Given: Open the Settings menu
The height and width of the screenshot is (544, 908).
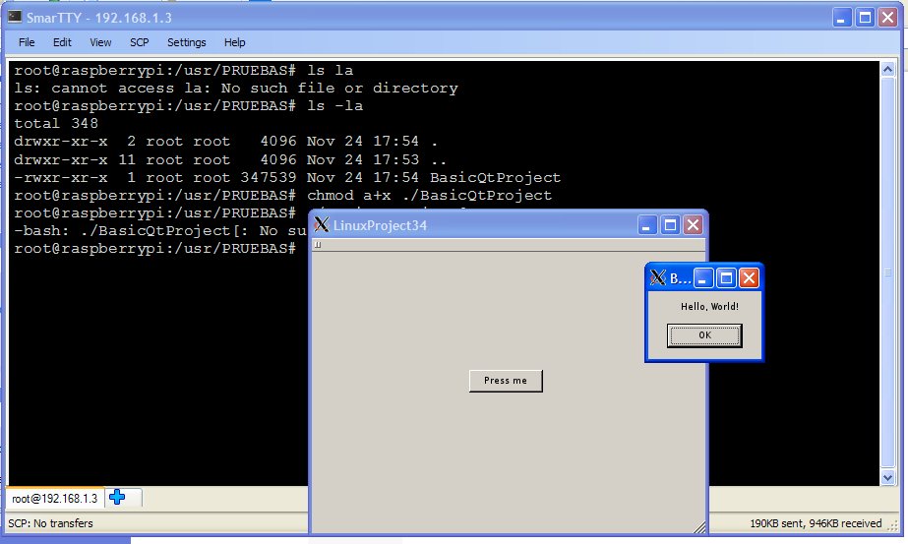Looking at the screenshot, I should 187,42.
